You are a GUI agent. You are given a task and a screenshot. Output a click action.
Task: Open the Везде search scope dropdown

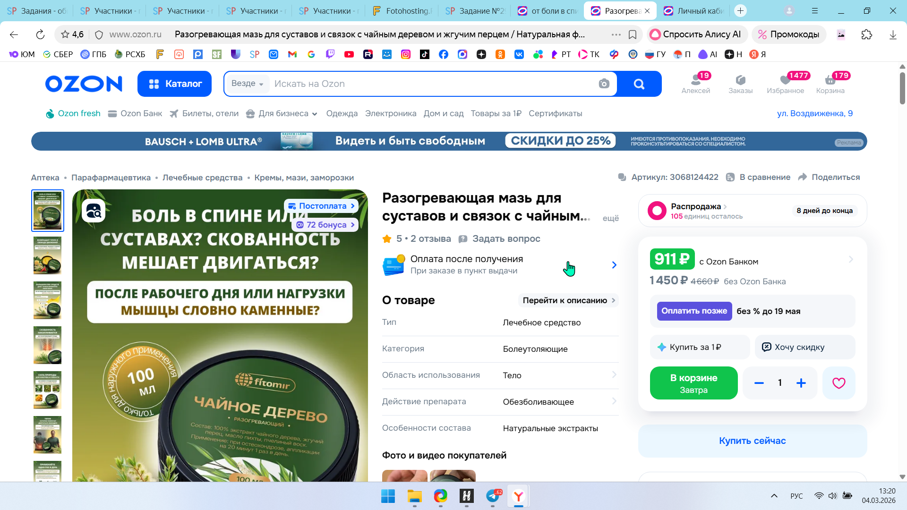coord(247,84)
